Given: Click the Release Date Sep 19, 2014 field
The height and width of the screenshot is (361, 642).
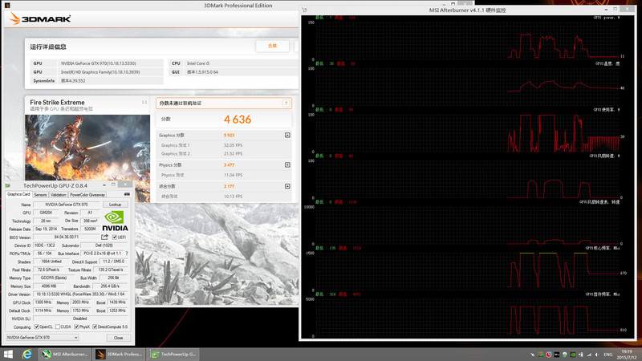Looking at the screenshot, I should point(46,229).
